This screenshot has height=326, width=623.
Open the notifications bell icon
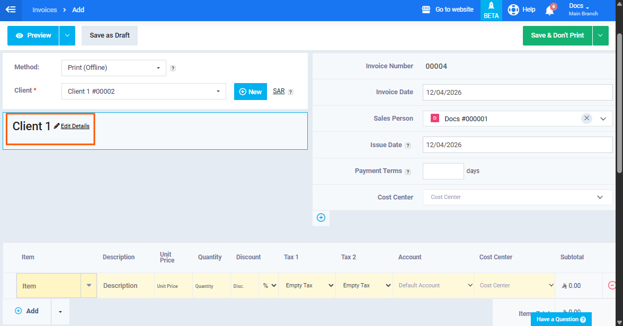(x=549, y=10)
